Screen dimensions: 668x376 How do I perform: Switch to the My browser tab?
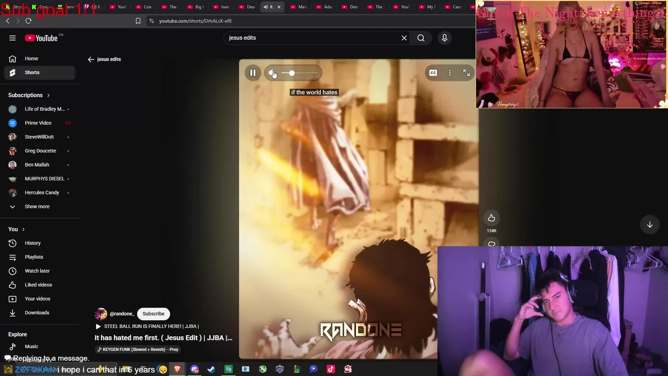click(x=427, y=7)
